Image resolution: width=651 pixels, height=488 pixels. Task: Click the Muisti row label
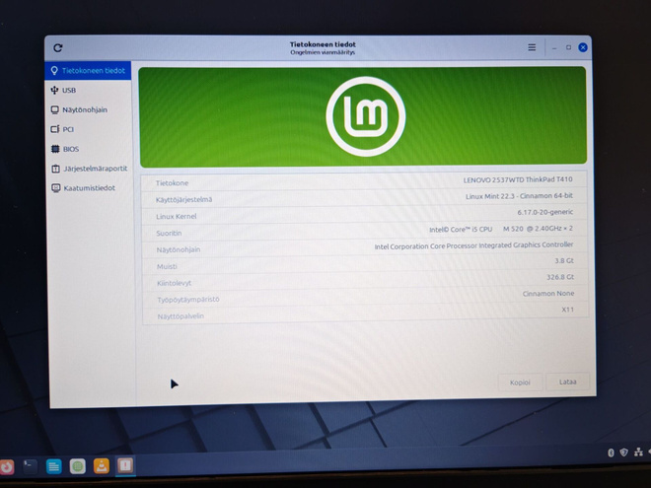point(167,266)
